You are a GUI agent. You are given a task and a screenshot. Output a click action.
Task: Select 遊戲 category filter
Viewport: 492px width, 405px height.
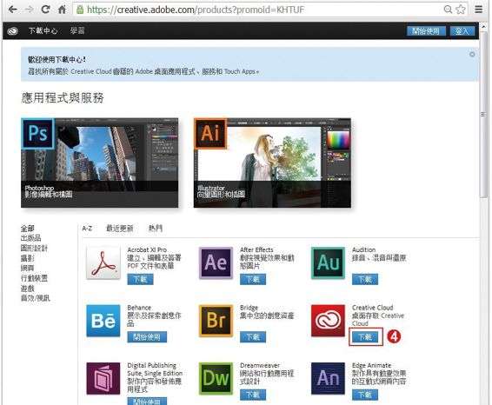28,288
